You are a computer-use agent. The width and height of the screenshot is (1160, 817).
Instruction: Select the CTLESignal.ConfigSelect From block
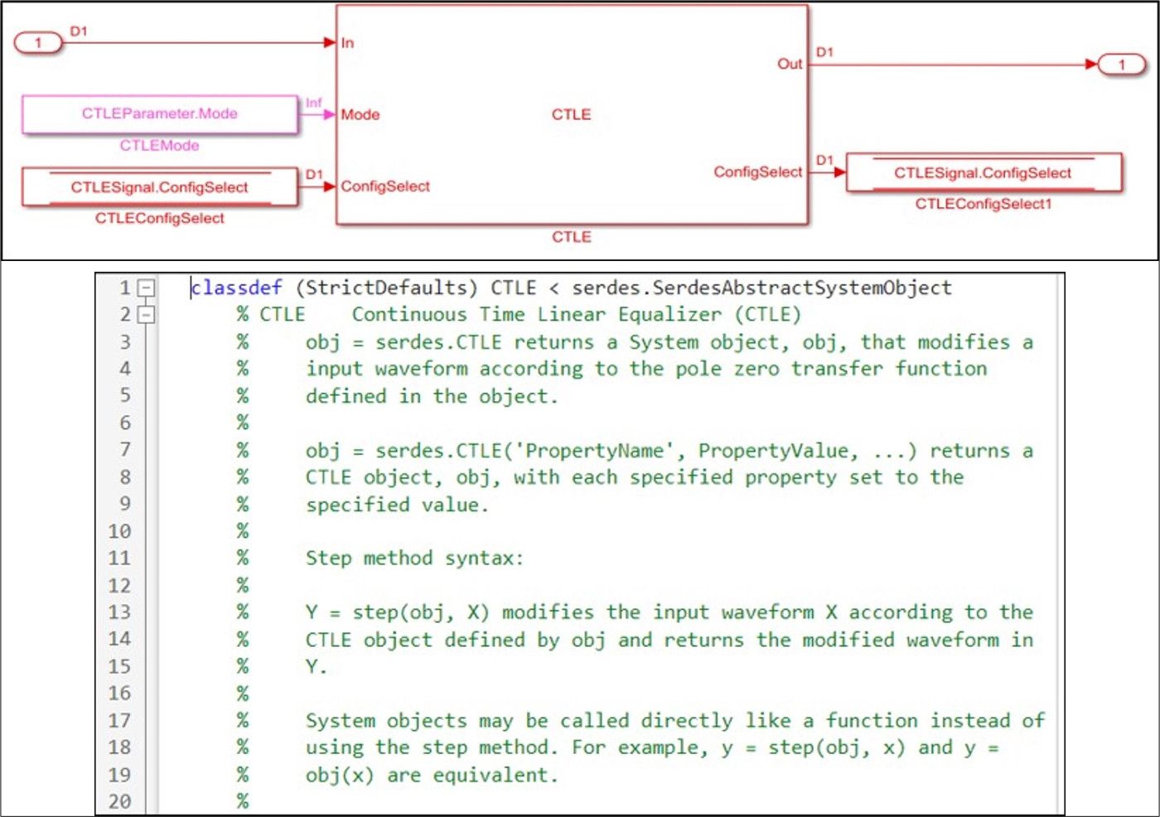click(157, 188)
